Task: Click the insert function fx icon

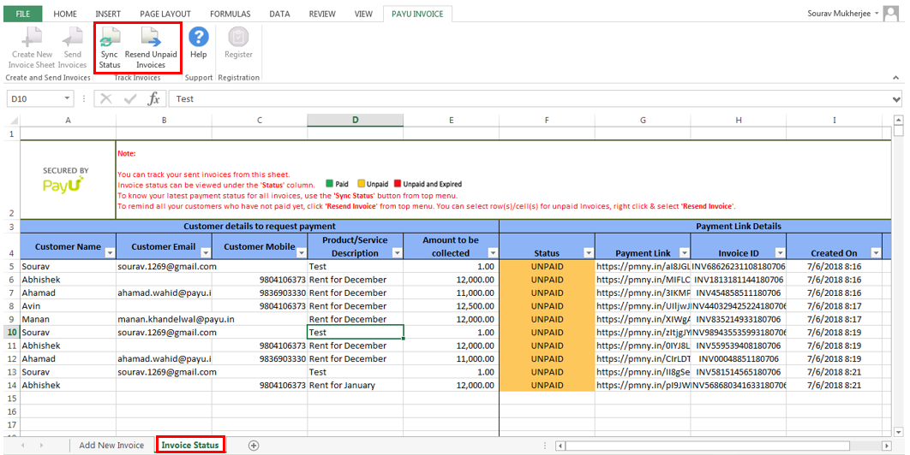Action: (153, 99)
